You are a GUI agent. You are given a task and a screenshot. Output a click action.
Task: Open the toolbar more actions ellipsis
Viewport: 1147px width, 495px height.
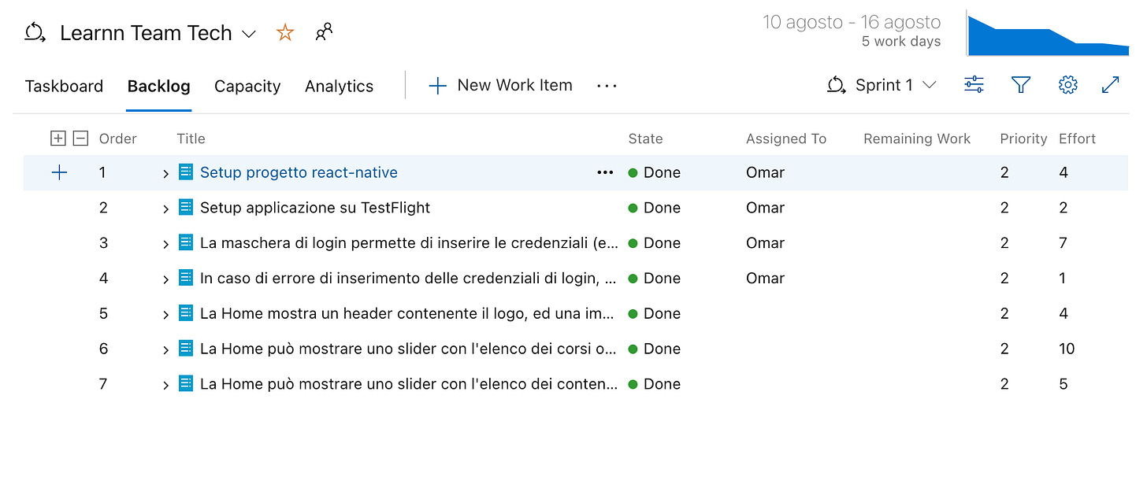(x=607, y=85)
